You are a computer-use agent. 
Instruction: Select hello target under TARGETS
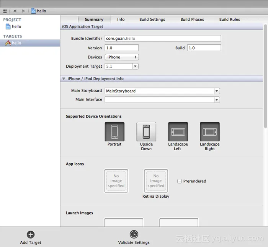click(x=30, y=43)
